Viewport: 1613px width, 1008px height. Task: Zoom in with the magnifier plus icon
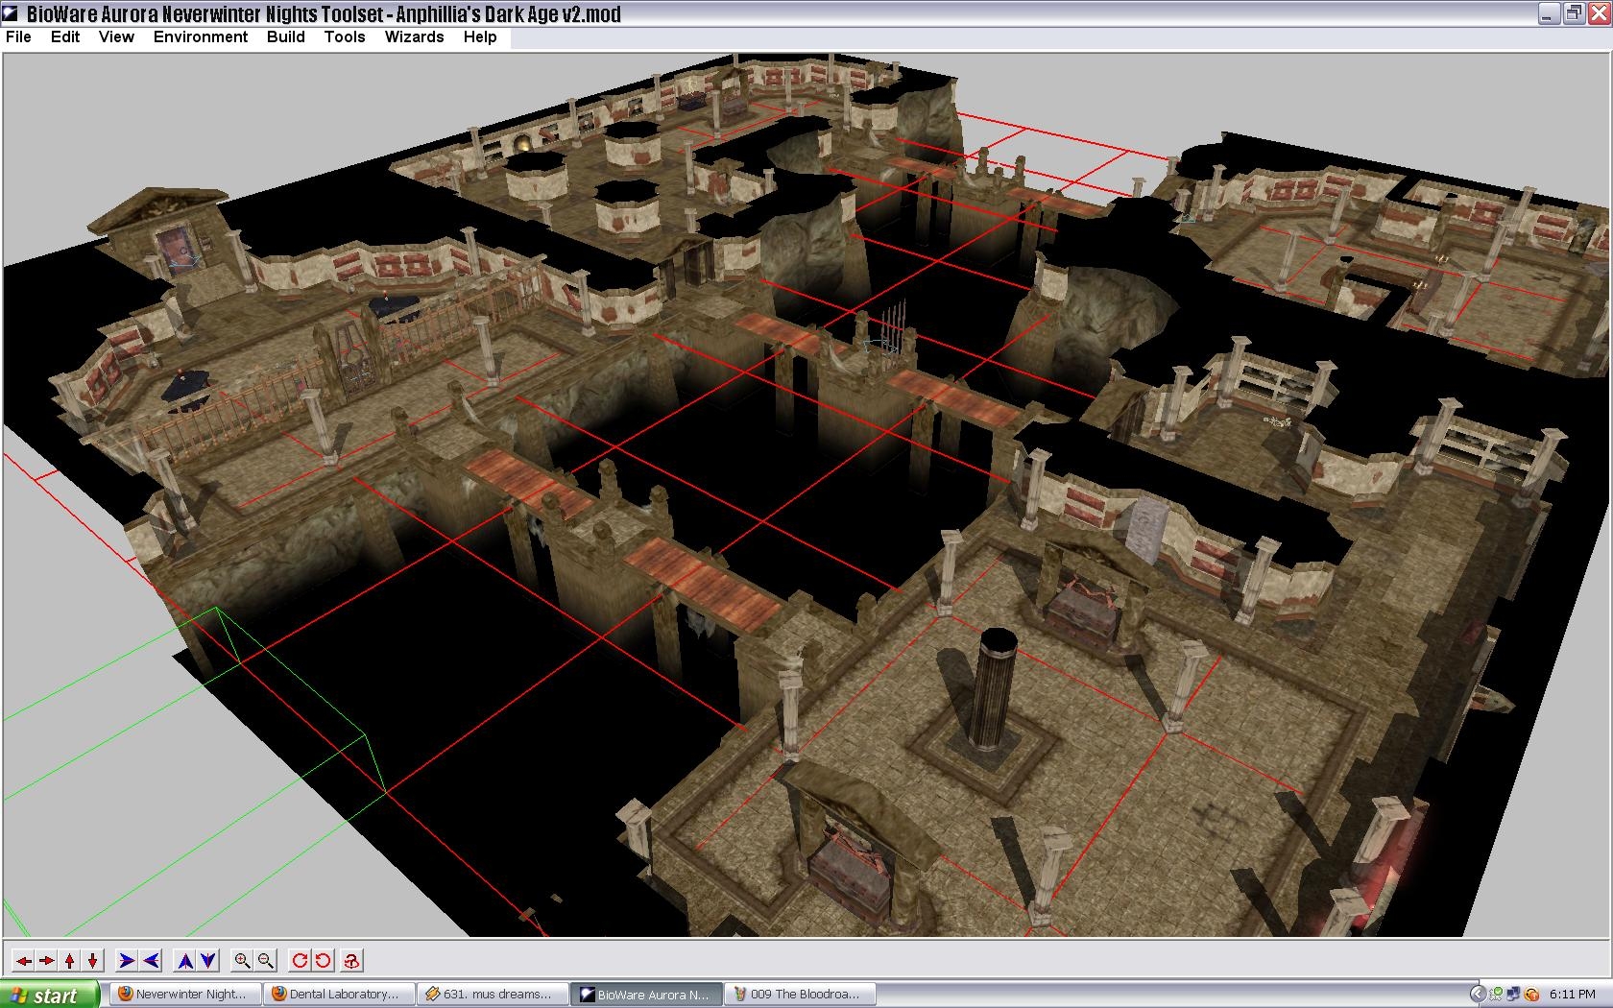pyautogui.click(x=242, y=960)
